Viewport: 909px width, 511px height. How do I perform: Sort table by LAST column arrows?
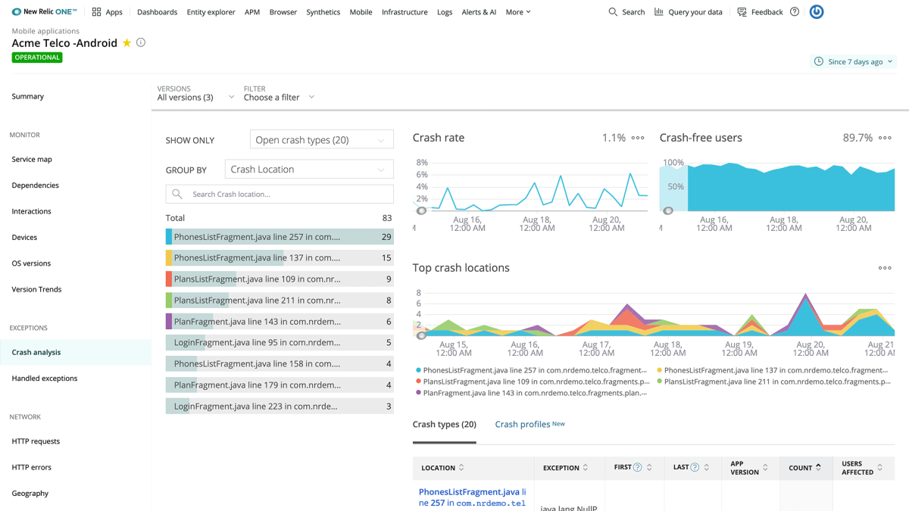(x=707, y=468)
